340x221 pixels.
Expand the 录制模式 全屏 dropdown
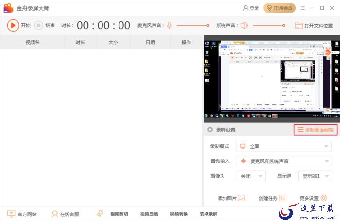click(284, 146)
